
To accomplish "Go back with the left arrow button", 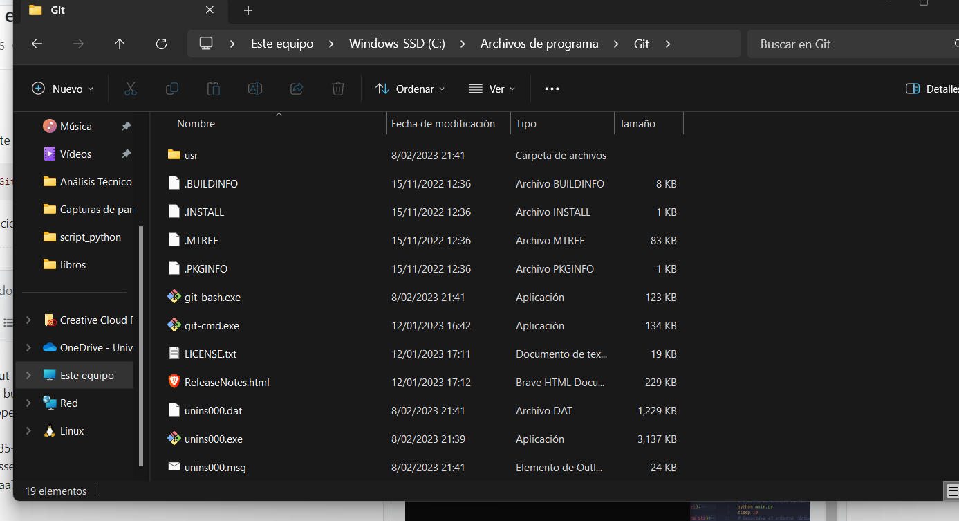I will pyautogui.click(x=37, y=44).
